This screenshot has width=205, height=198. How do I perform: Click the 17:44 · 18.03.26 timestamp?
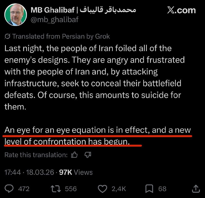[29, 172]
